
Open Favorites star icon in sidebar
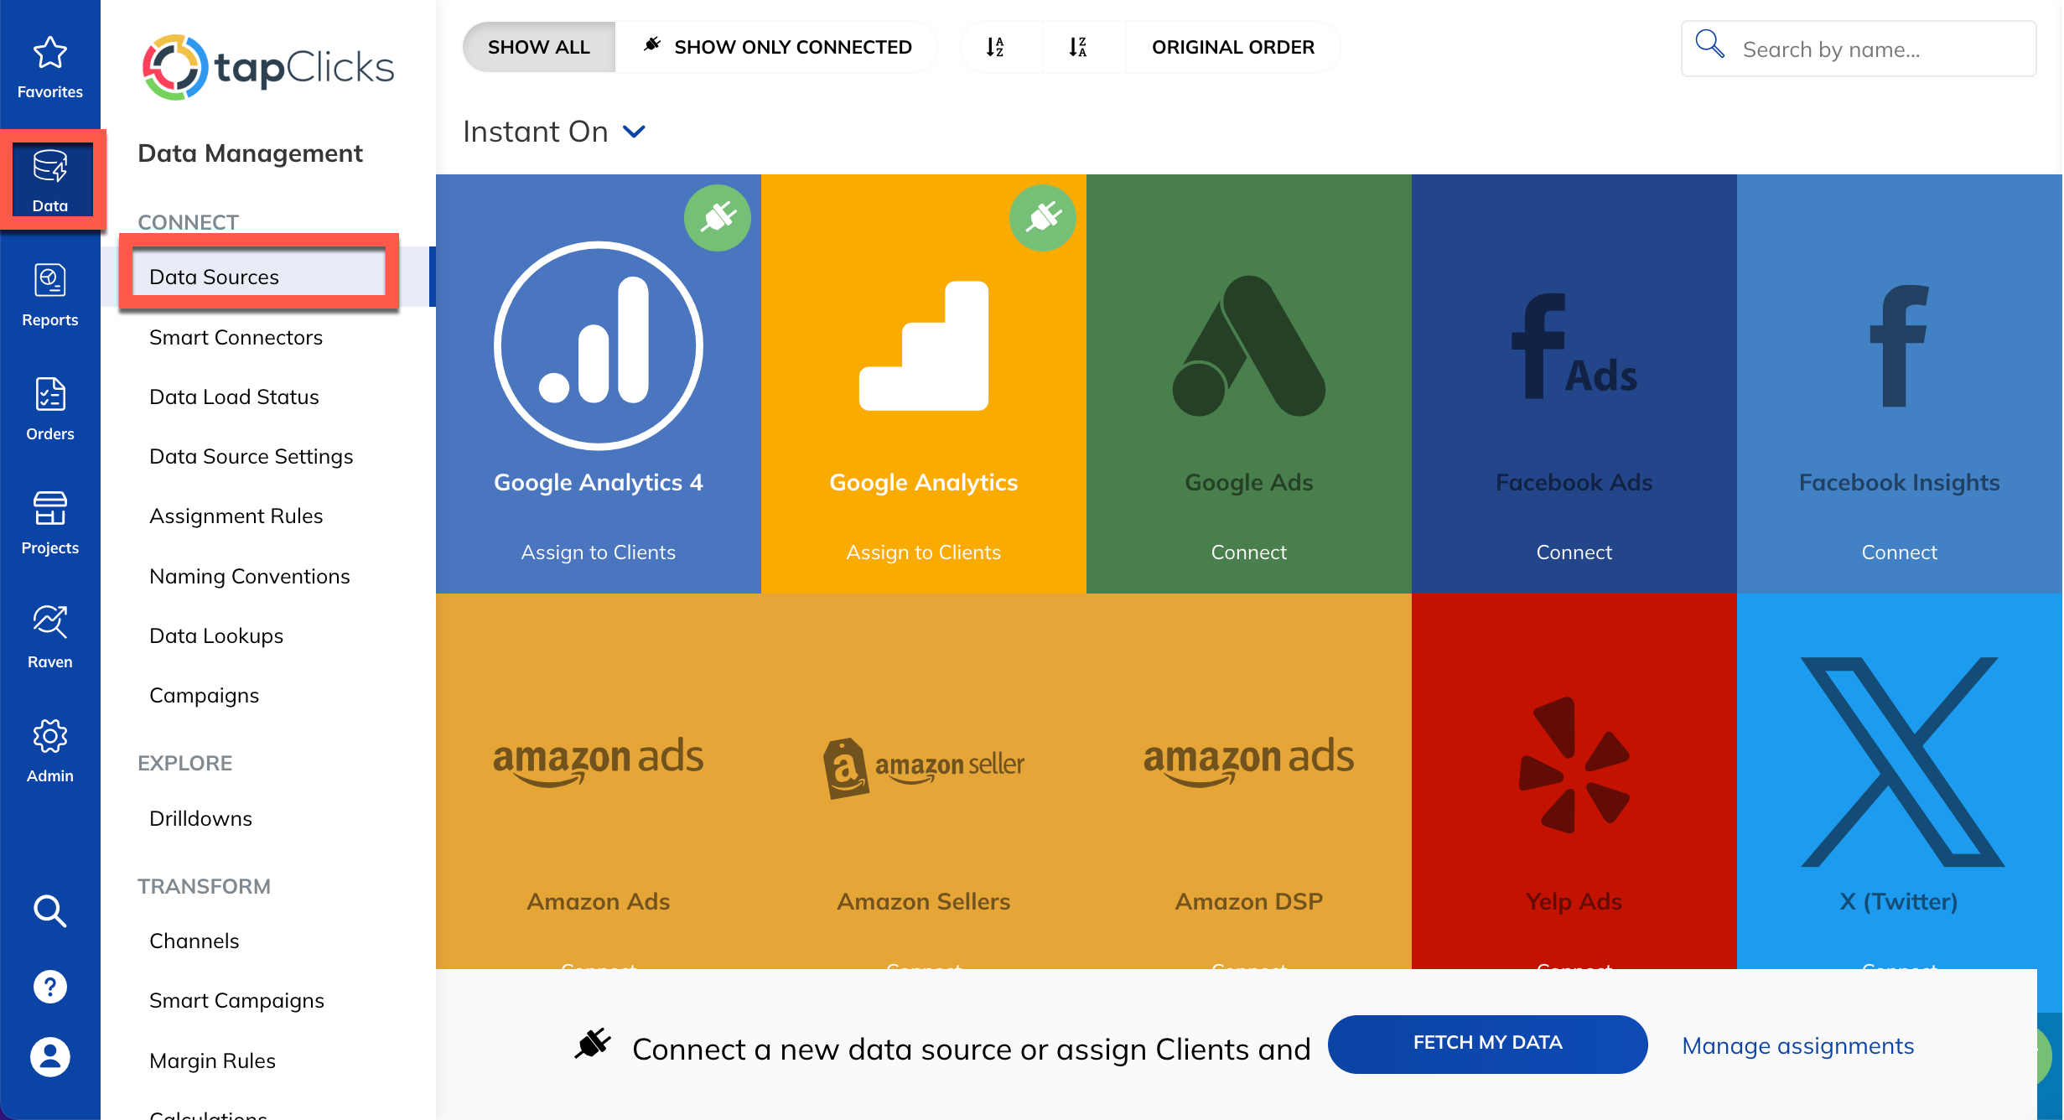click(49, 53)
